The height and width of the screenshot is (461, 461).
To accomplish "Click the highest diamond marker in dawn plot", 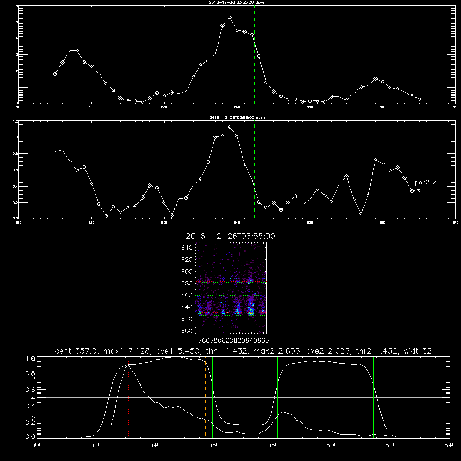I will coord(230,18).
